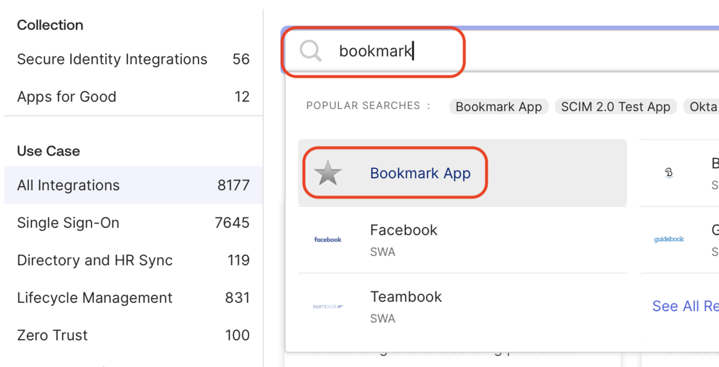719x367 pixels.
Task: Click the cursive 'B' app logo icon
Action: [x=669, y=173]
